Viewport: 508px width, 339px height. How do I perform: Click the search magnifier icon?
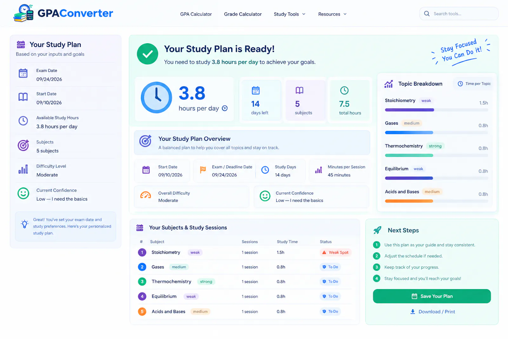click(427, 14)
